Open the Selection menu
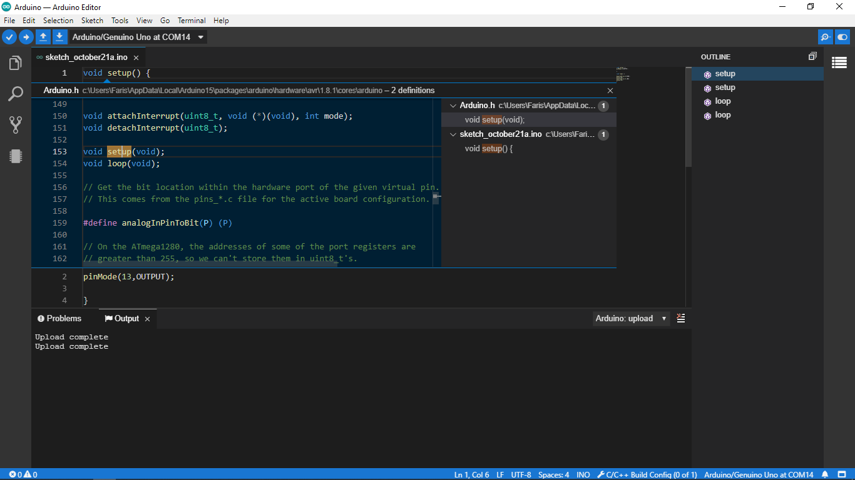Screen dimensions: 855x480 (58, 21)
